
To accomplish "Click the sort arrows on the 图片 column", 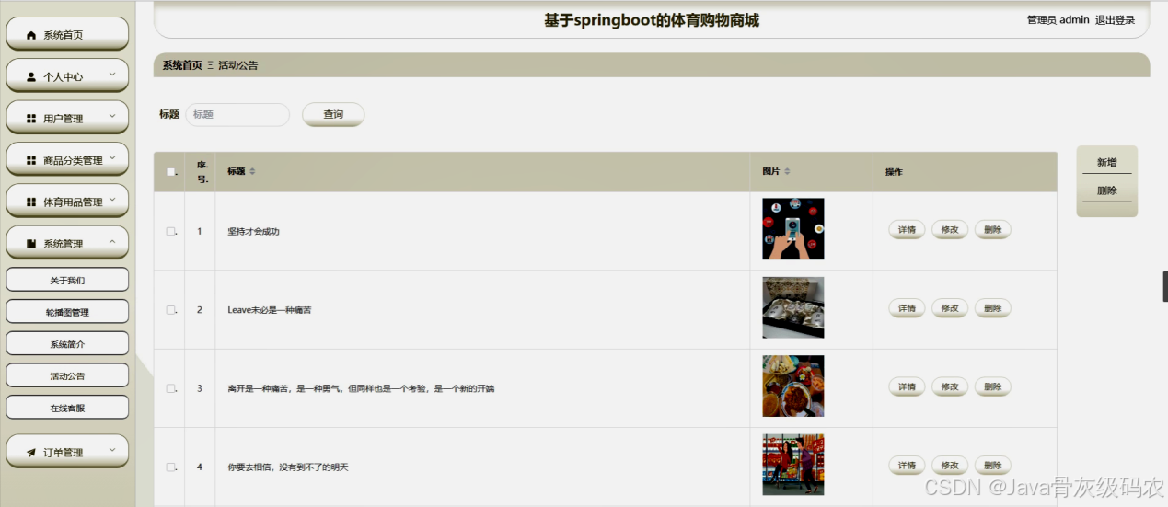I will [787, 172].
